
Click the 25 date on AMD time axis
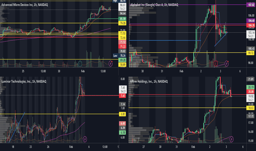pyautogui.click(x=23, y=71)
